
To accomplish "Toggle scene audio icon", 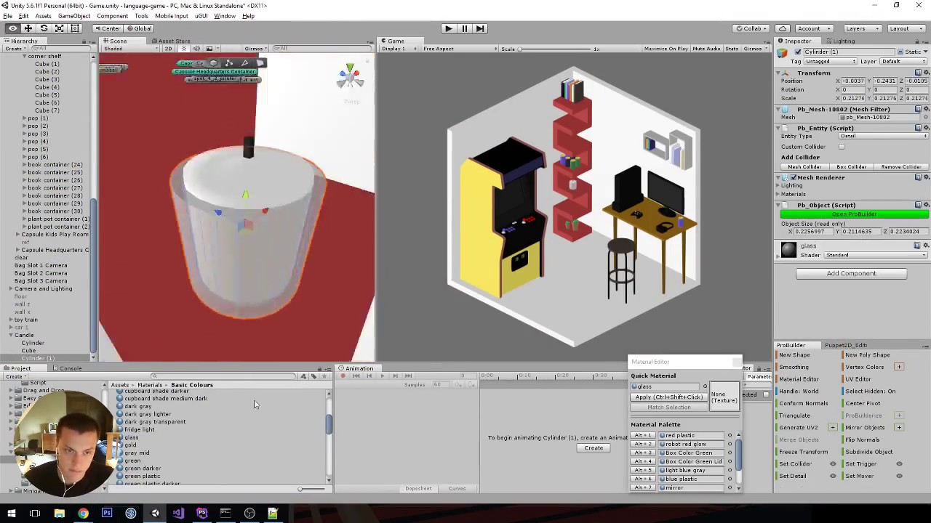I will pyautogui.click(x=196, y=49).
